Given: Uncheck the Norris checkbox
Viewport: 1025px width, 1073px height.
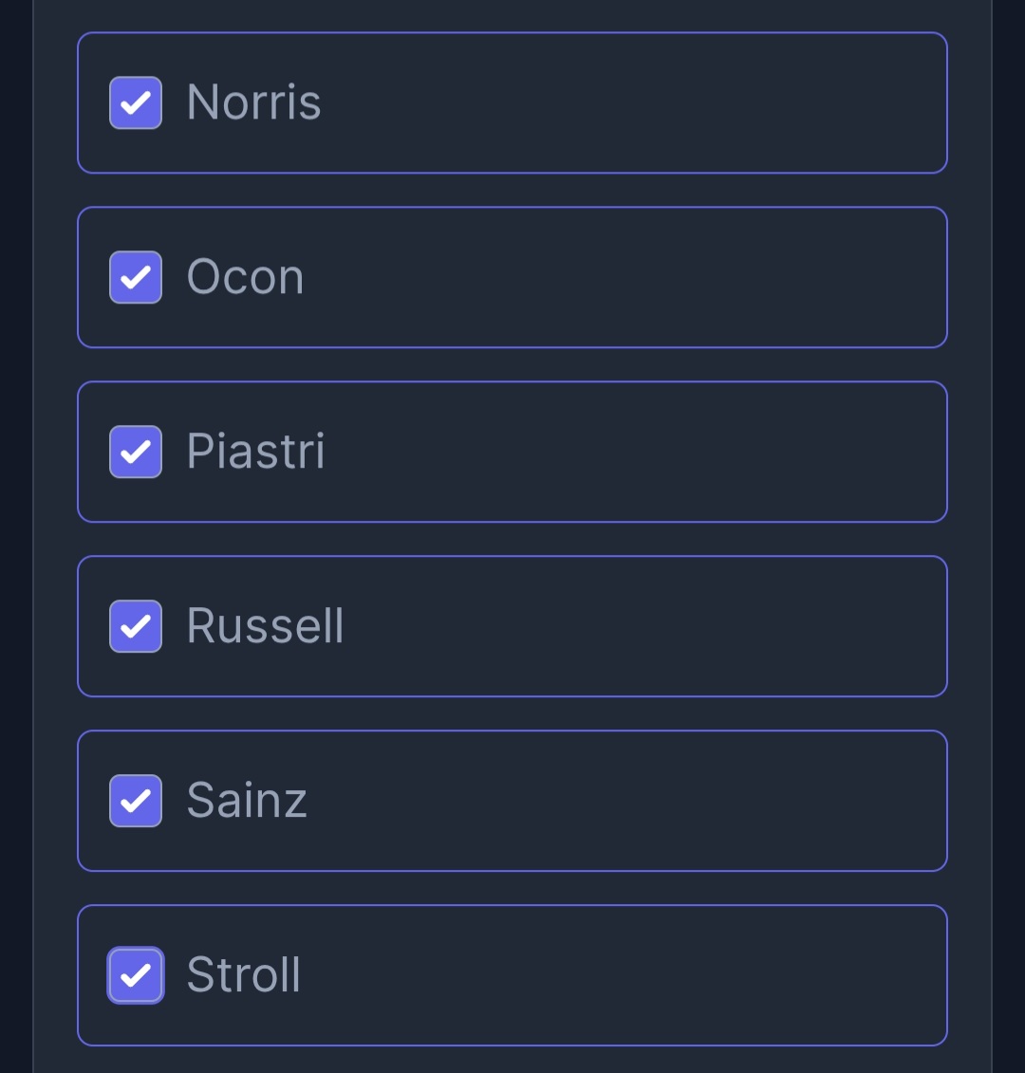Looking at the screenshot, I should tap(136, 102).
